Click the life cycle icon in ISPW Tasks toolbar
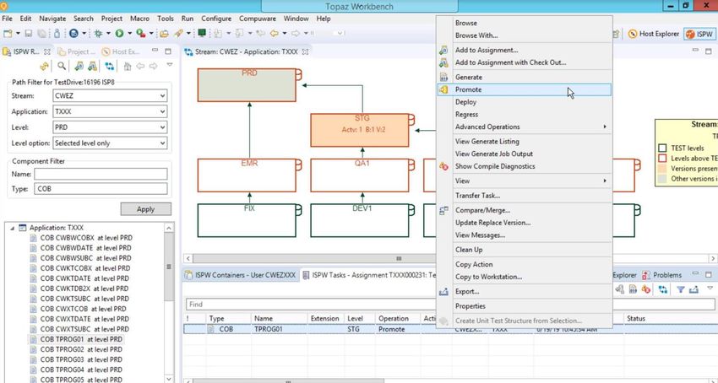 pyautogui.click(x=662, y=289)
